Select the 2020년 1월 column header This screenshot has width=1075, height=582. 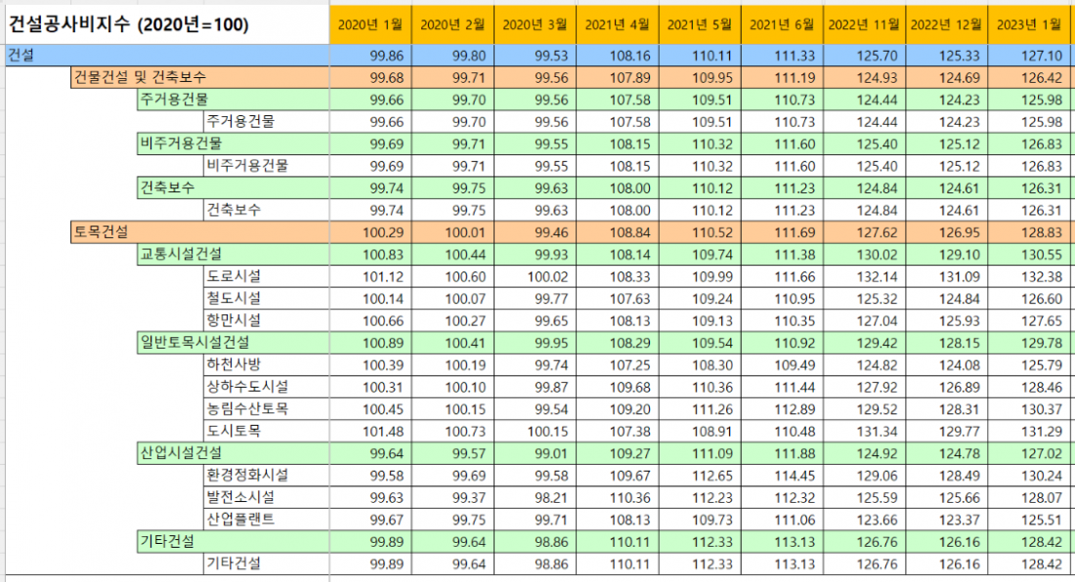tap(370, 24)
